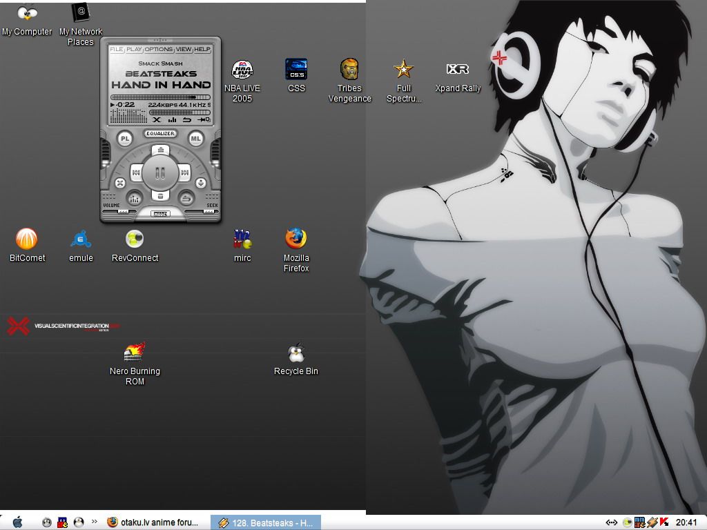Select the NBA LIVE 2005 icon
The height and width of the screenshot is (530, 707).
[242, 81]
